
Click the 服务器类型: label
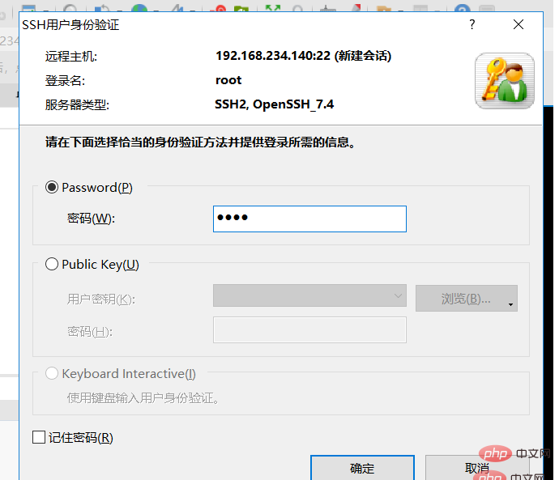click(x=77, y=105)
